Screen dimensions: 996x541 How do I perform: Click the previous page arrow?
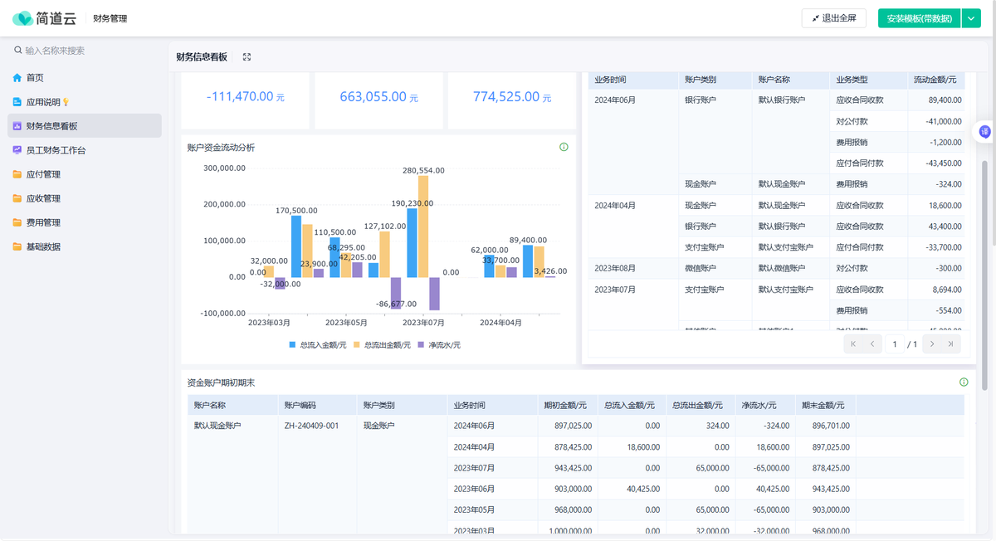point(872,344)
